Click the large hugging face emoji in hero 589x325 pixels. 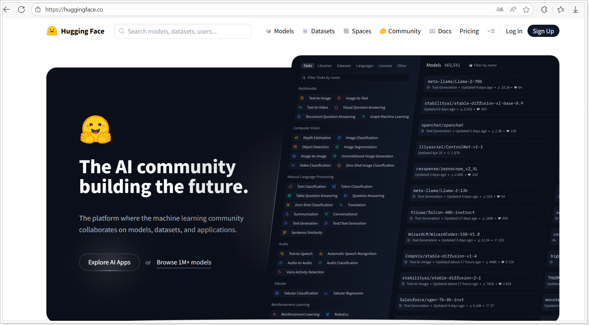pyautogui.click(x=96, y=129)
